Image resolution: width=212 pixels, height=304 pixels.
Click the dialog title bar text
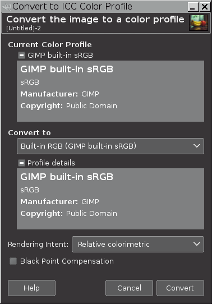pyautogui.click(x=72, y=7)
